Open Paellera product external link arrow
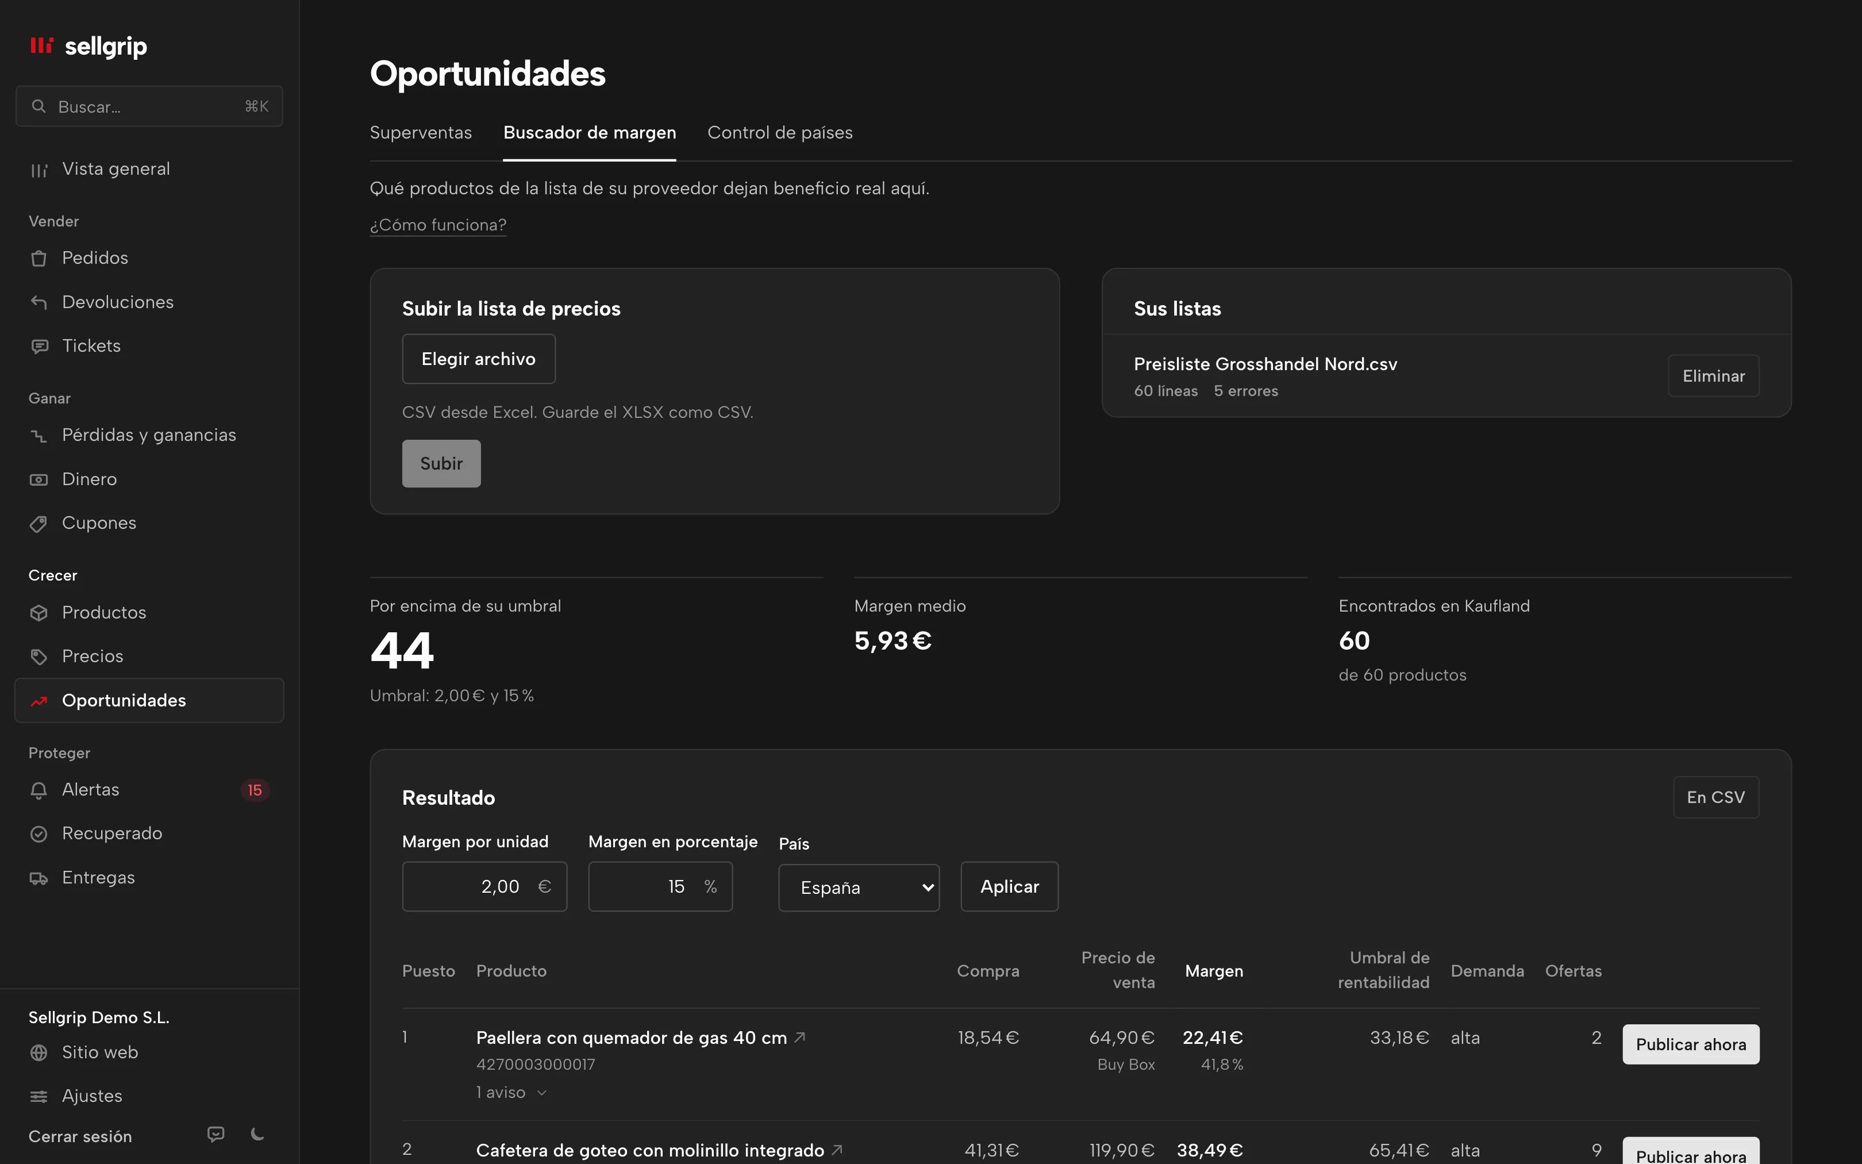The width and height of the screenshot is (1862, 1164). point(800,1037)
